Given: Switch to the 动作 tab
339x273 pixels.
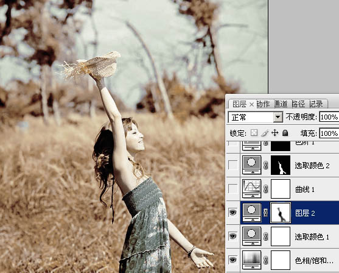Looking at the screenshot, I should click(x=264, y=104).
